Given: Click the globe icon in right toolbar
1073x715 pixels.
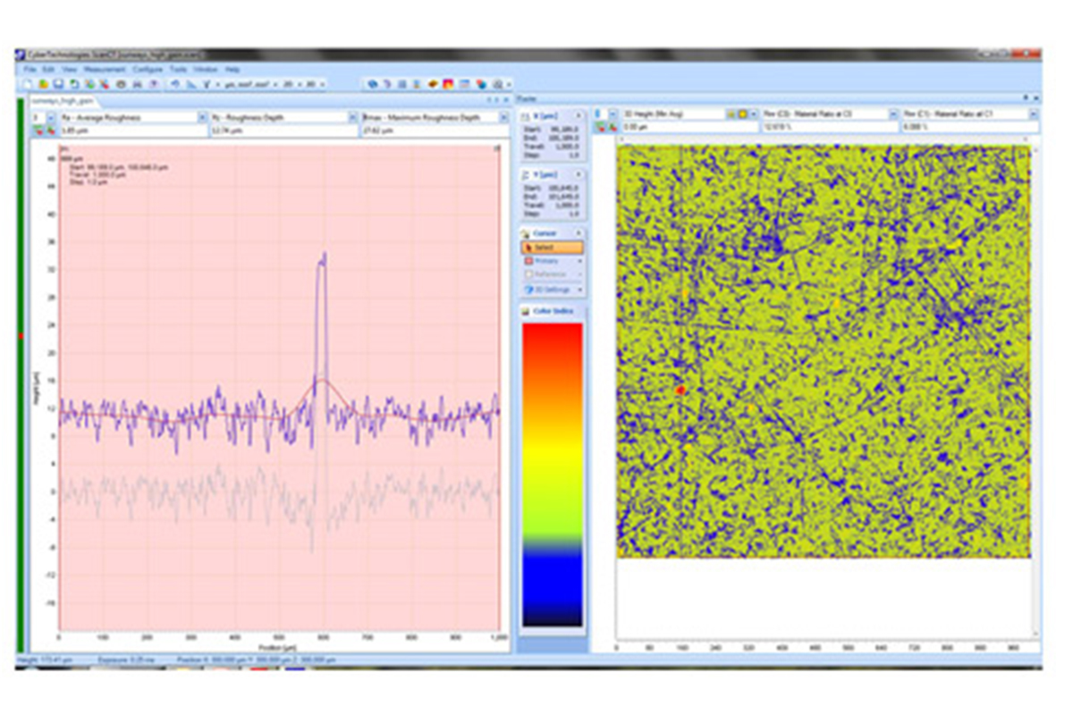Looking at the screenshot, I should point(371,84).
